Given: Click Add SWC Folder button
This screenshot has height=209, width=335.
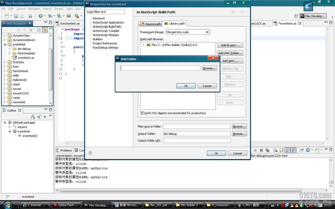Looking at the screenshot, I should [230, 53].
